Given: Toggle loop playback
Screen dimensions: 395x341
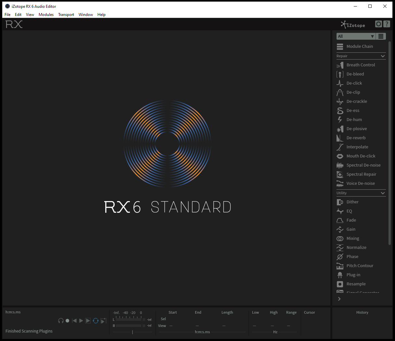Looking at the screenshot, I should [x=96, y=321].
